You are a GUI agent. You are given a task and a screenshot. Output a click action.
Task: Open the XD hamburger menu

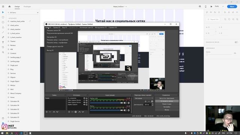click(3, 7)
